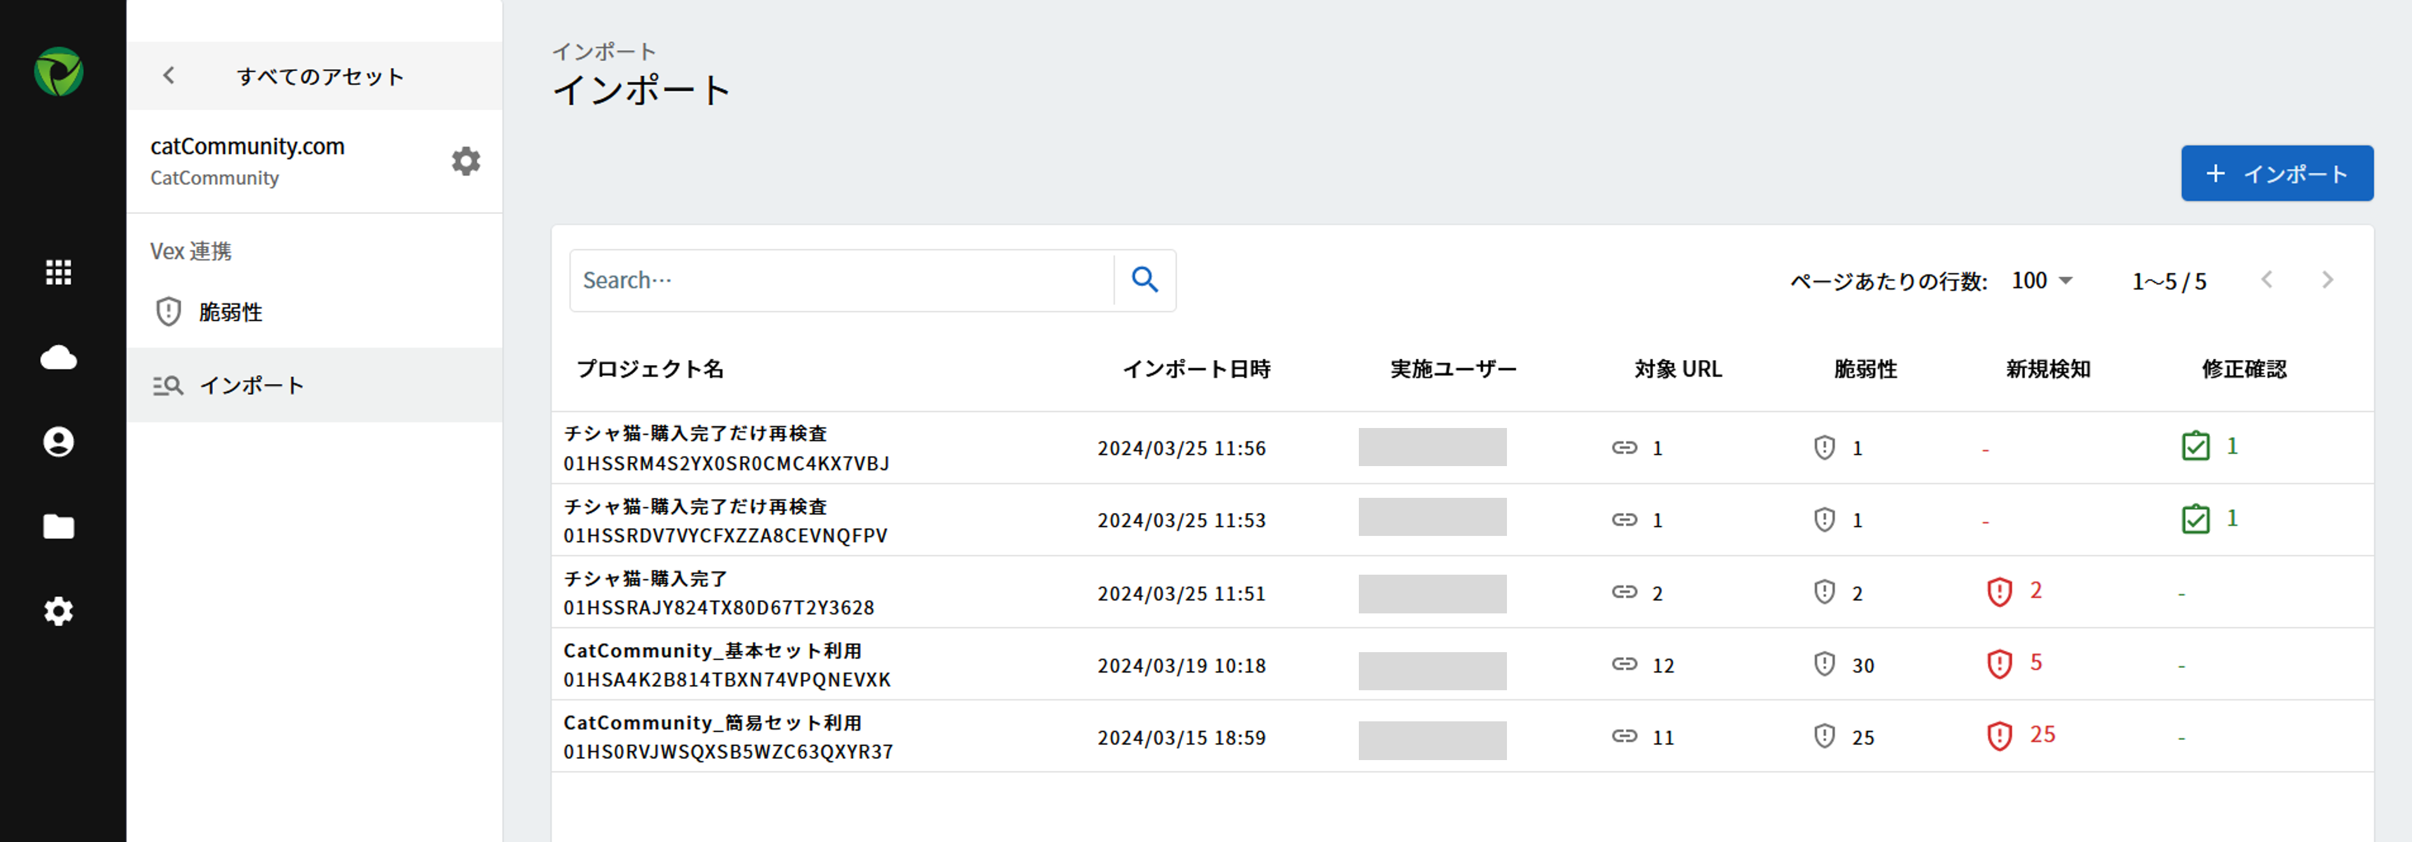Screen dimensions: 2412x842
Task: Click the company logo at top left
Action: 59,70
